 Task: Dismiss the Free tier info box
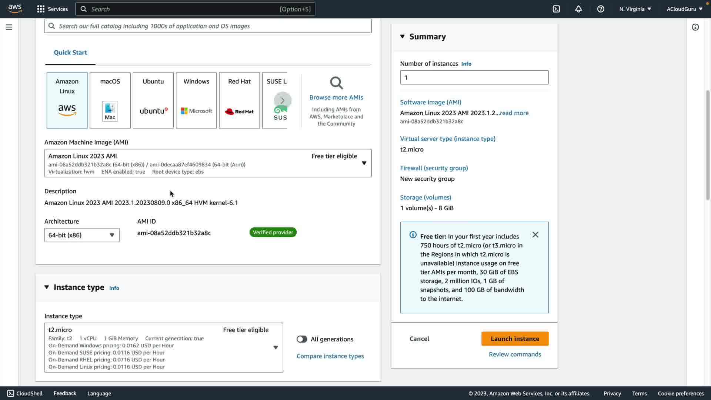point(535,235)
